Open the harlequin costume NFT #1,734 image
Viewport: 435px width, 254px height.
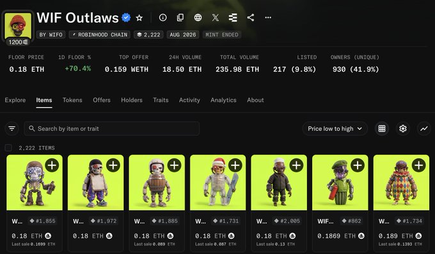[x=401, y=183]
